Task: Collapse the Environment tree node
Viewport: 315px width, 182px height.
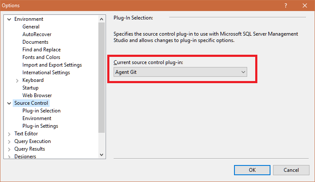Action: coord(9,19)
